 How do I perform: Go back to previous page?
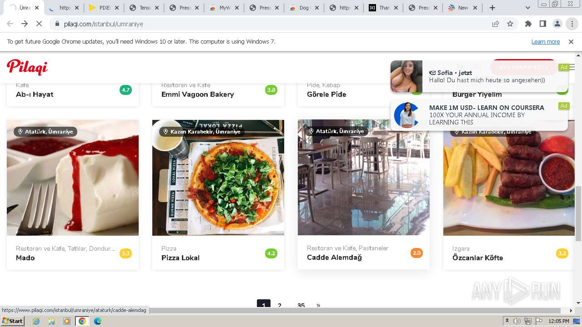10,24
